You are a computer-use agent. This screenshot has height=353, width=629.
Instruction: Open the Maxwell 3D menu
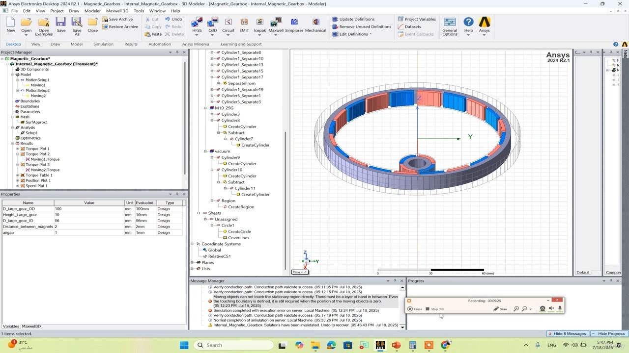117,11
